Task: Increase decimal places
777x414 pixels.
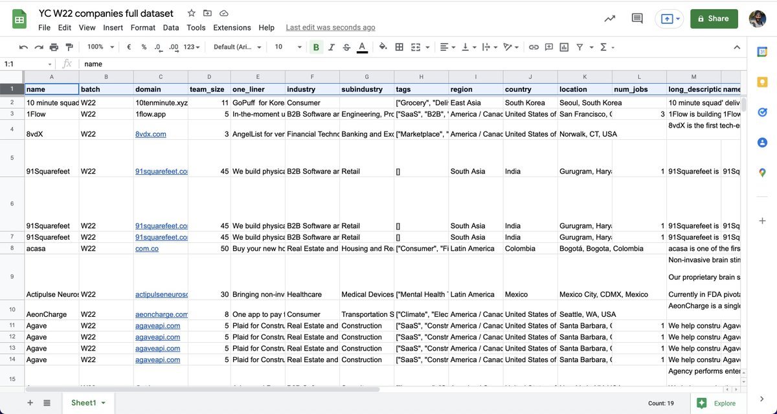Action: [x=174, y=47]
